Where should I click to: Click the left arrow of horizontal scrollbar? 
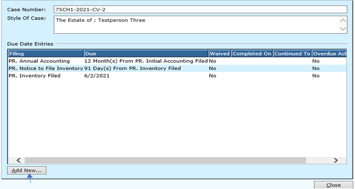click(19, 160)
